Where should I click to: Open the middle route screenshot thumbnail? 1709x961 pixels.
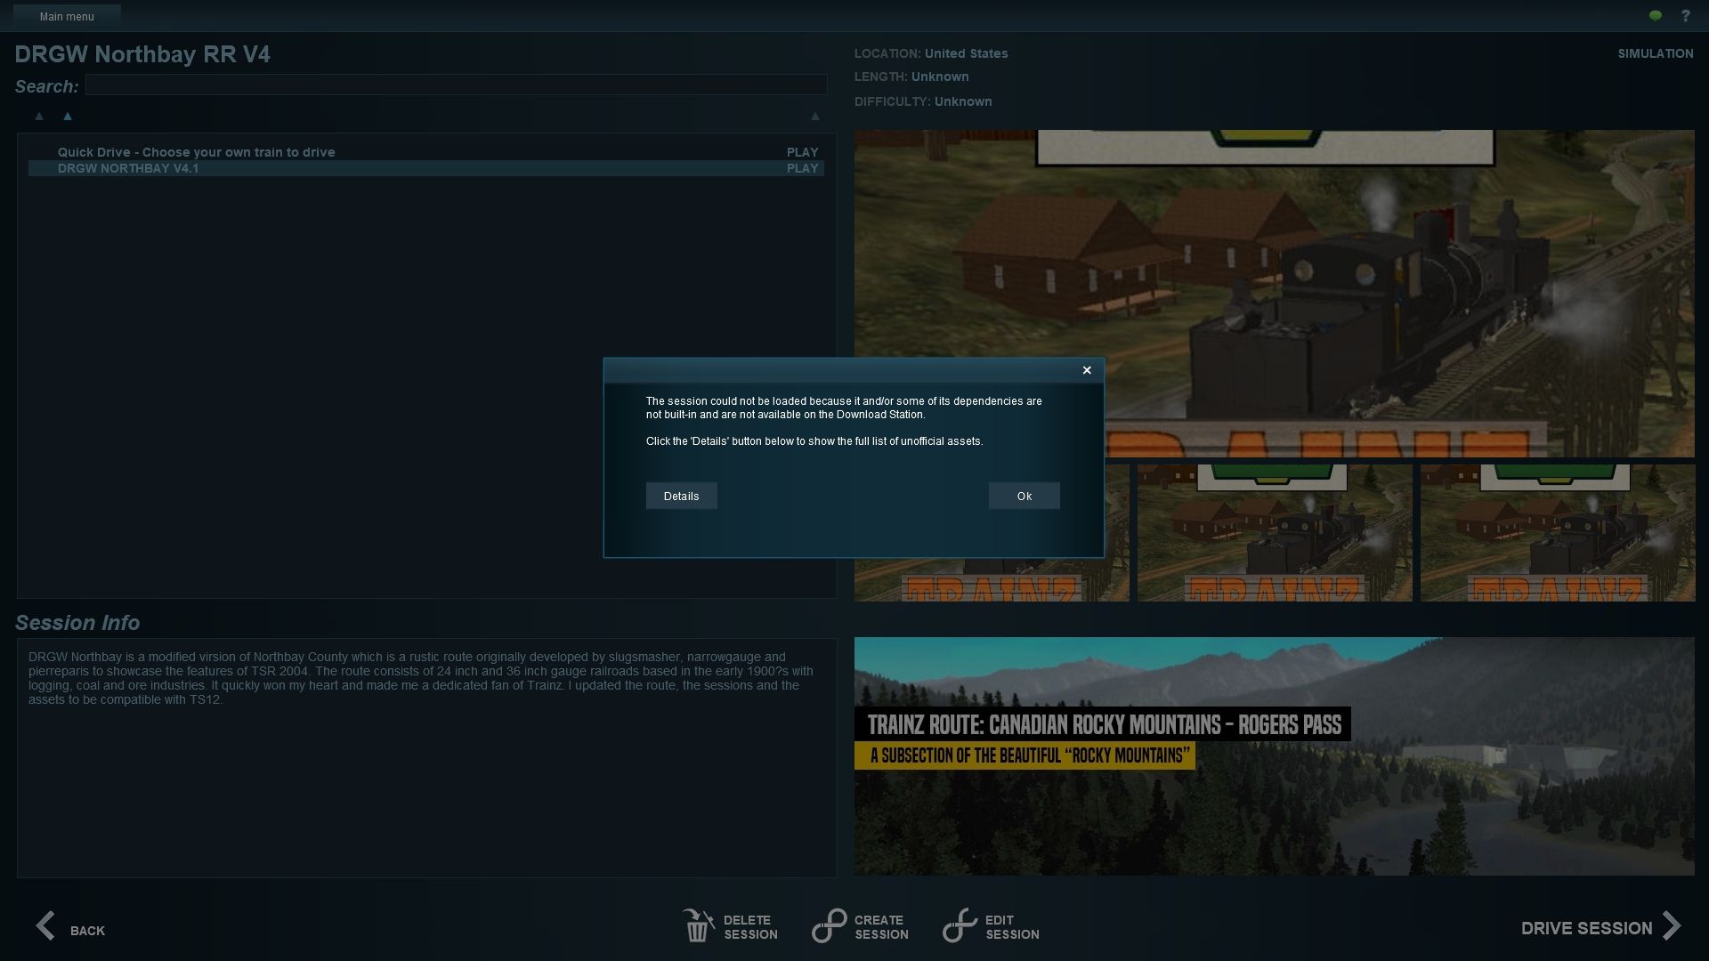[1274, 532]
